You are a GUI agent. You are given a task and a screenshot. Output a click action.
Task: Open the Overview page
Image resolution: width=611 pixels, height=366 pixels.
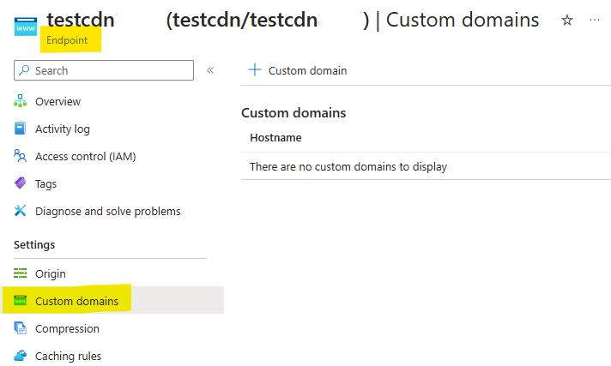pyautogui.click(x=57, y=102)
